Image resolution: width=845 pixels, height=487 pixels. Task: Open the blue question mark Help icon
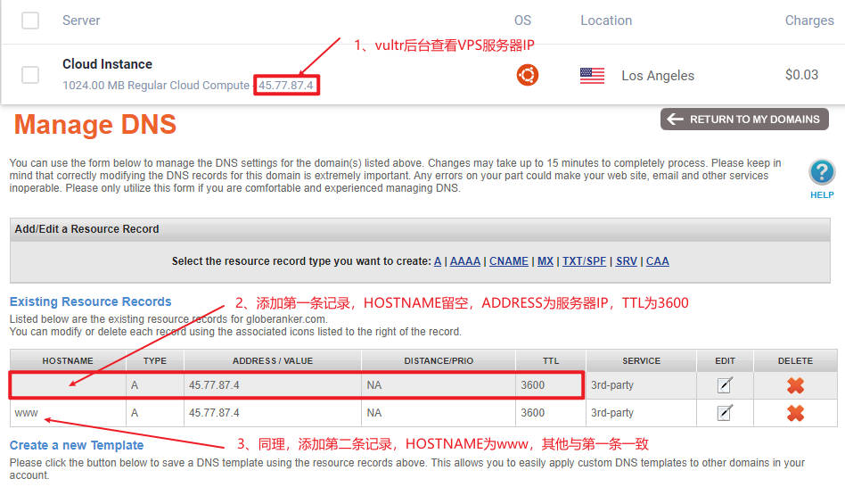822,172
